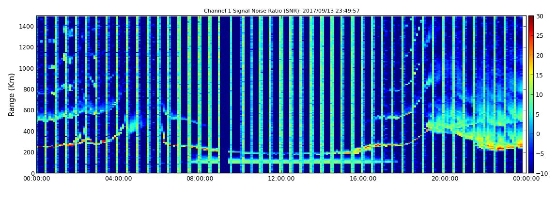Click the 600 range tick label

[x=29, y=110]
